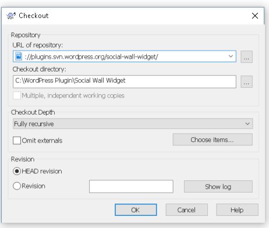Click in the Revision number input field
The width and height of the screenshot is (269, 228).
pyautogui.click(x=131, y=187)
